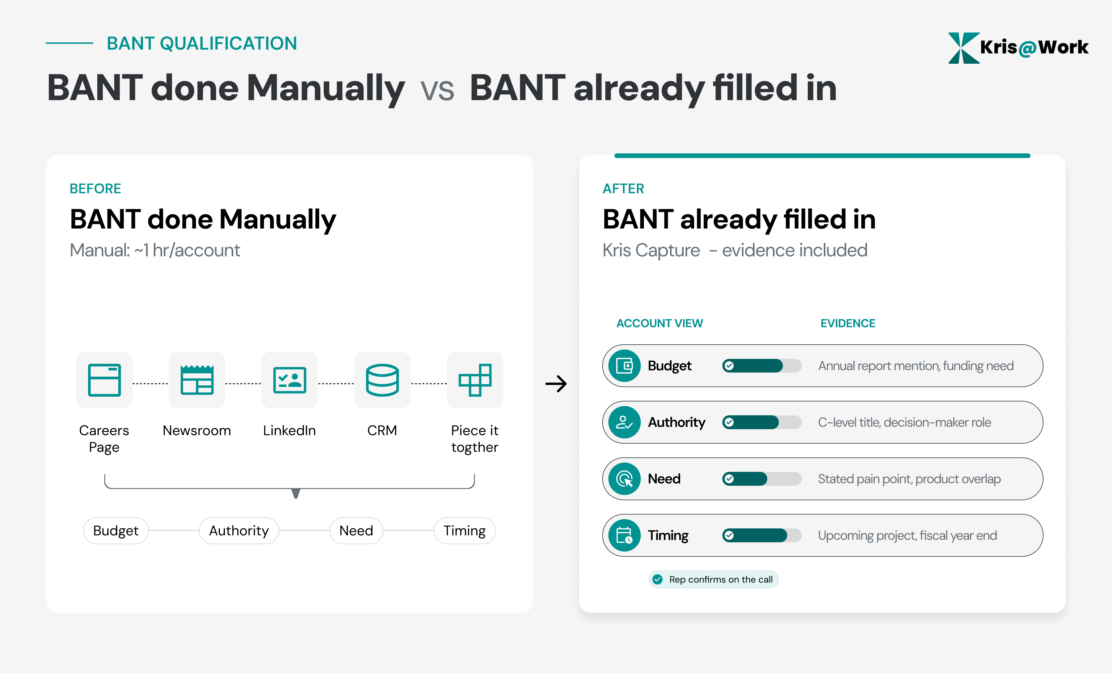The width and height of the screenshot is (1112, 673).
Task: Click the BANT QUALIFICATION heading label
Action: 202,43
